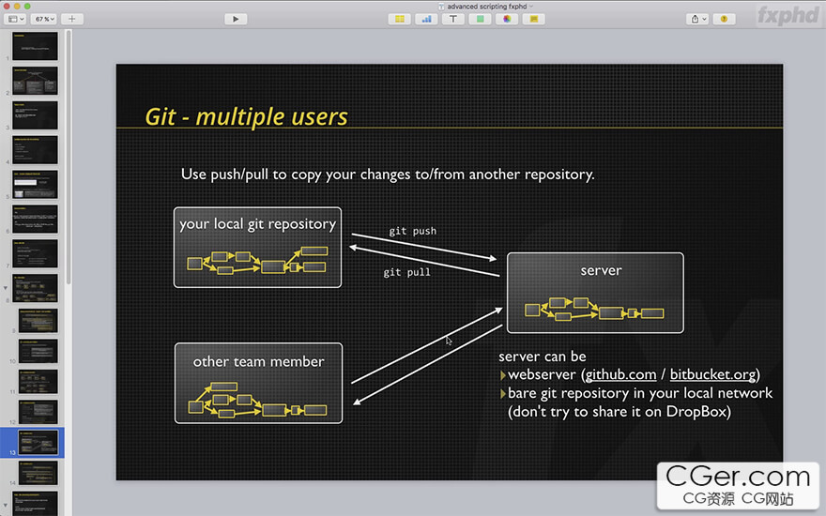This screenshot has height=516, width=826.
Task: Select slide 1 thumbnail
Action: (x=36, y=46)
